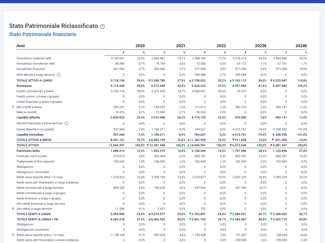Expand Debiti verso banche entro i 12 mesi

[13, 235]
